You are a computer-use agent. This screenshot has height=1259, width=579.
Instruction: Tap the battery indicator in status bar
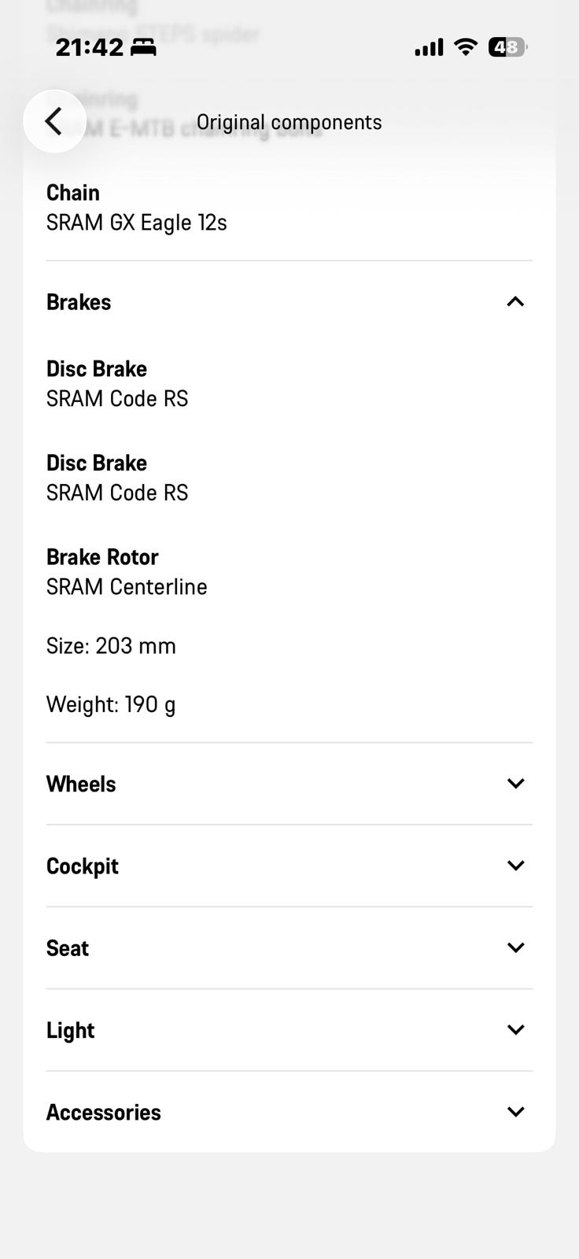pyautogui.click(x=507, y=47)
